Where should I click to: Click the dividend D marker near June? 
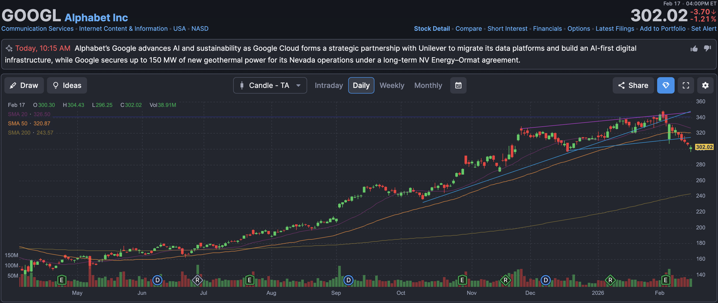(157, 280)
